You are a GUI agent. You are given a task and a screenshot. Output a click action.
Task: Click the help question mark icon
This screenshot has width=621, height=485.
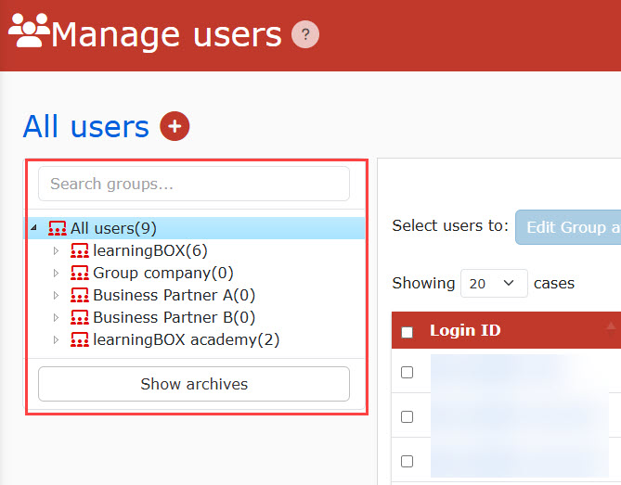[304, 35]
